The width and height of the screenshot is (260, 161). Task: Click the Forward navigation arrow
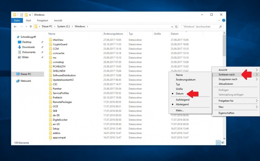21,27
